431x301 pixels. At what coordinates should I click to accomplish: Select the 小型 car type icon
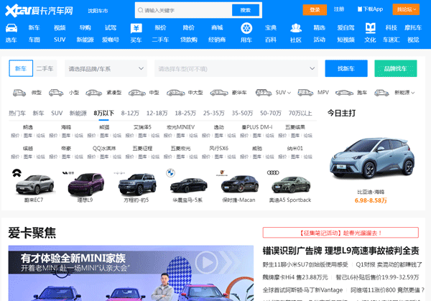pos(56,93)
